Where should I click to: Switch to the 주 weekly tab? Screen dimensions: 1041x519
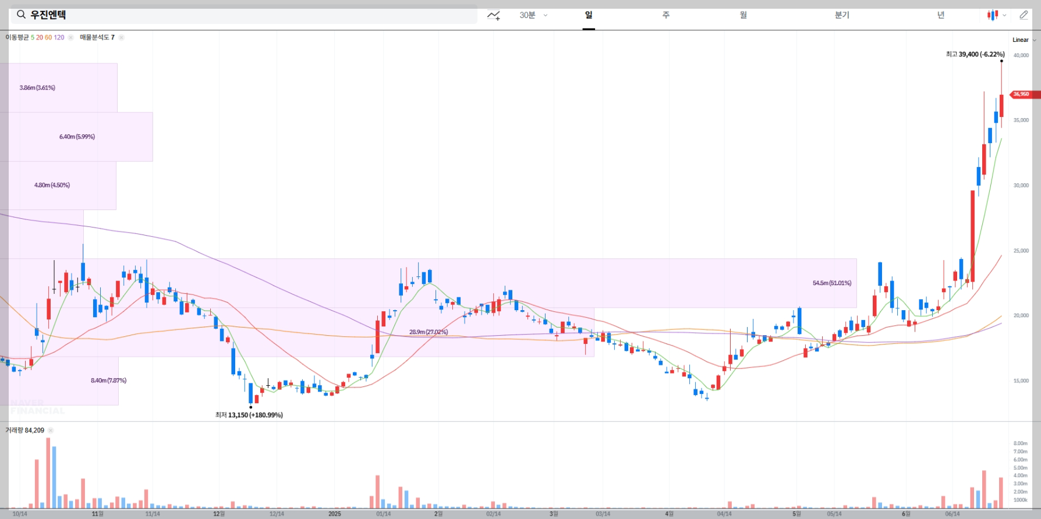666,15
